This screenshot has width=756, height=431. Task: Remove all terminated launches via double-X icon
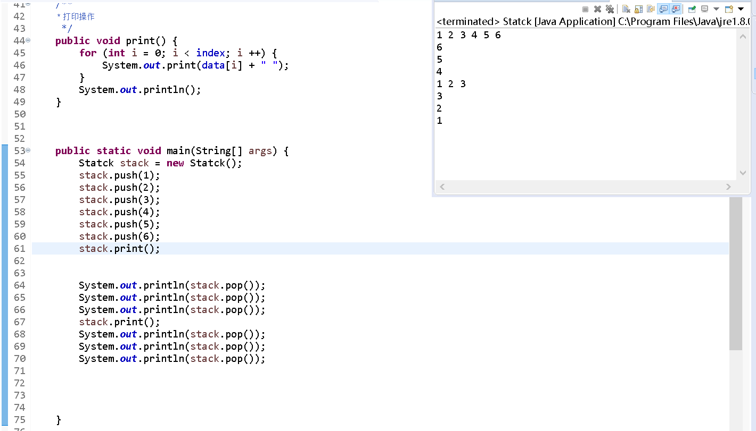610,9
